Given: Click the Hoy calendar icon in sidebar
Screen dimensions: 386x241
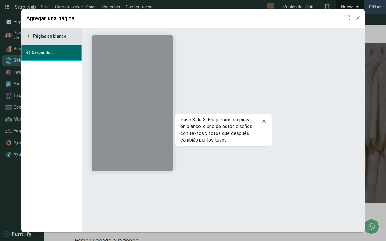Looking at the screenshot, I should pos(9,22).
